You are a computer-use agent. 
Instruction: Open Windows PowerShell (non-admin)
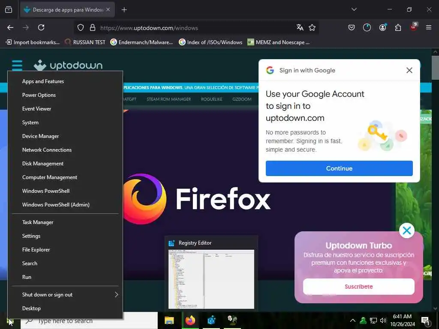65,191
